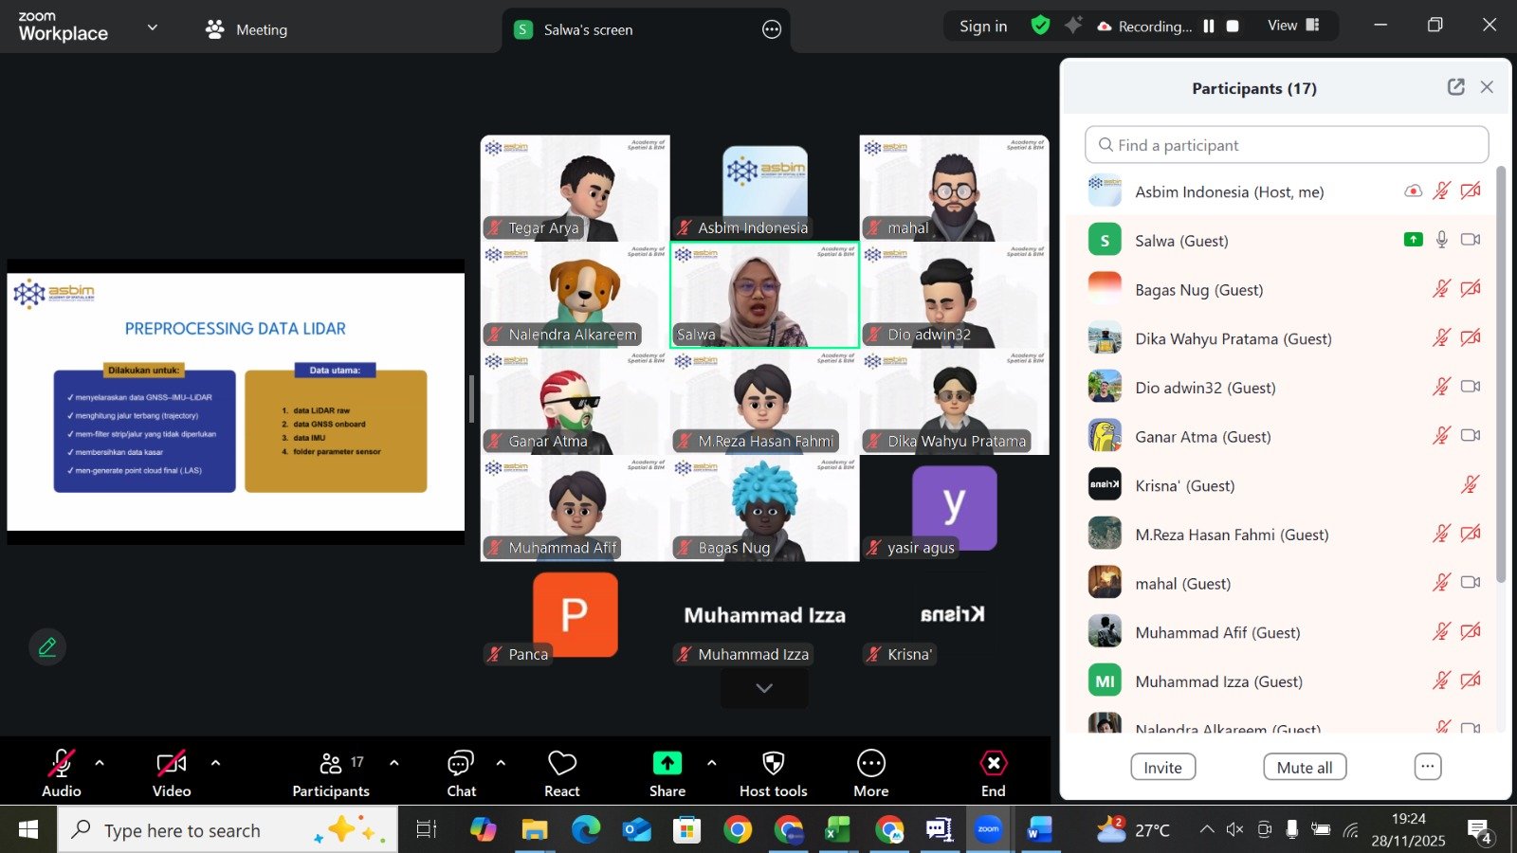The image size is (1517, 853).
Task: Click the annotation pencil icon
Action: point(47,647)
